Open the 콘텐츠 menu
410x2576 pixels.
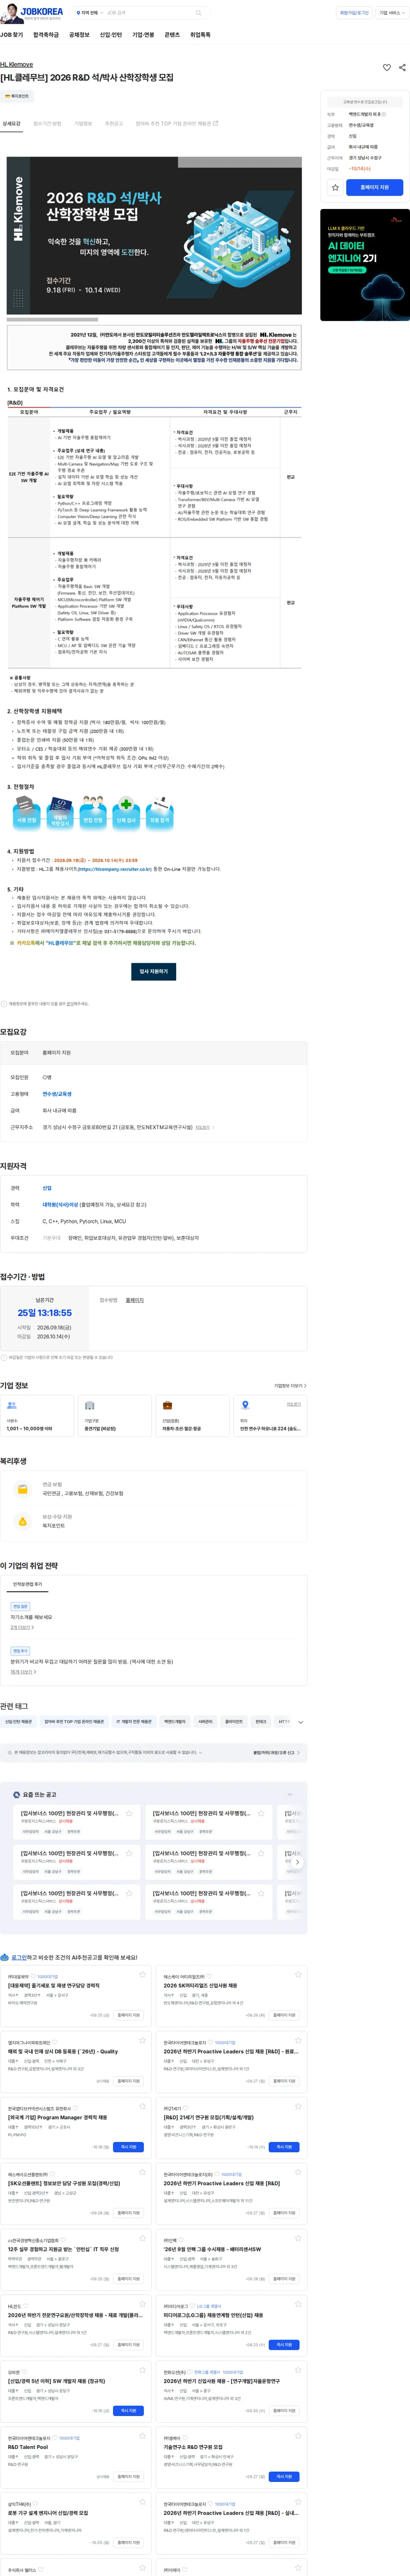pyautogui.click(x=172, y=35)
